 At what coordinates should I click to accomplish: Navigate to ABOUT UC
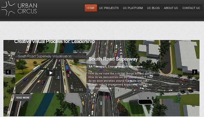(171, 8)
